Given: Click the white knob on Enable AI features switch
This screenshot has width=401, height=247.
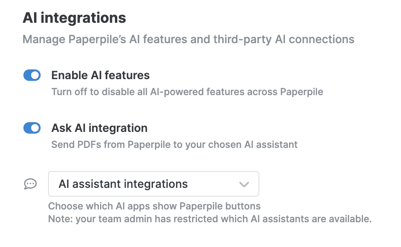Looking at the screenshot, I should pos(35,76).
